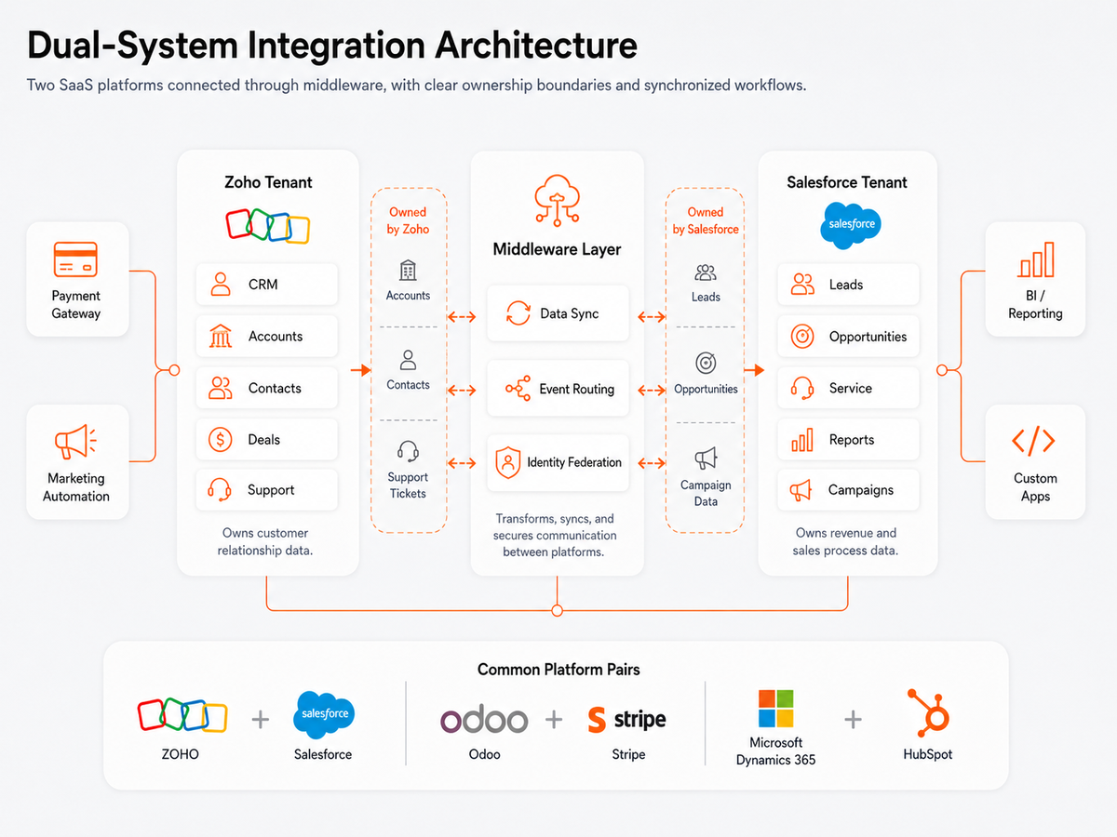This screenshot has width=1117, height=837.
Task: Click the Odoo logo
Action: [483, 720]
